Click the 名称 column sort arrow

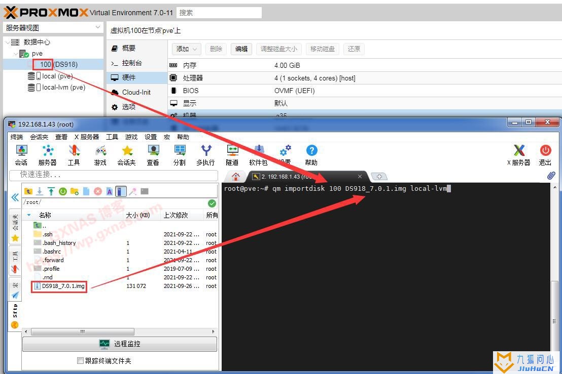(29, 215)
